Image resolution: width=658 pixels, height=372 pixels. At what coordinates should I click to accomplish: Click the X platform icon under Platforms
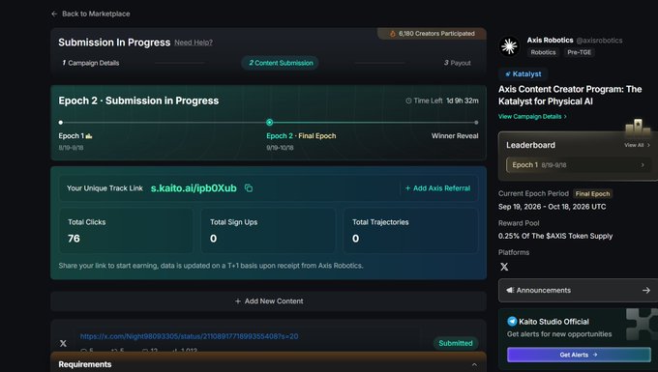pos(504,267)
